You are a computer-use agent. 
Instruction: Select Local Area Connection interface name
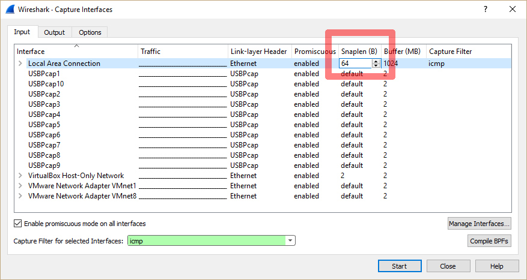click(x=64, y=64)
